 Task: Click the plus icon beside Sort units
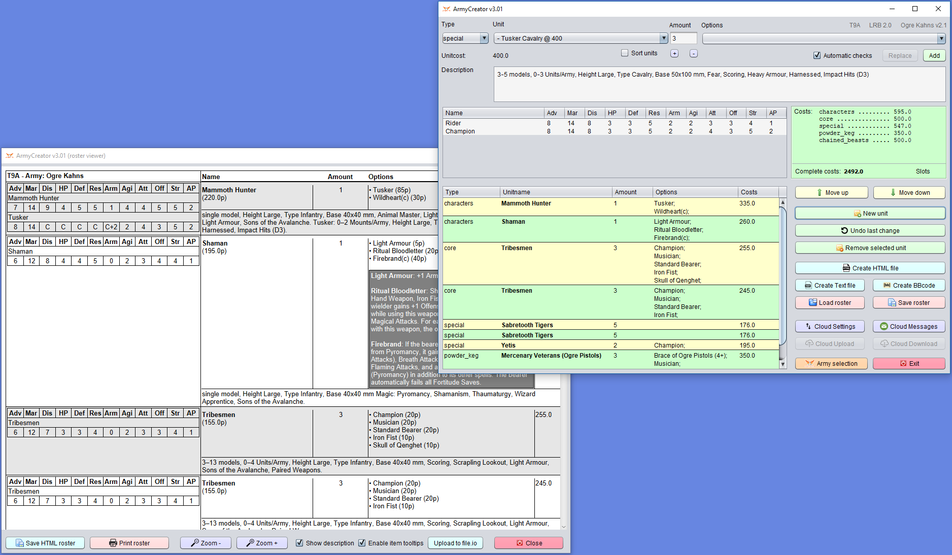pyautogui.click(x=674, y=54)
